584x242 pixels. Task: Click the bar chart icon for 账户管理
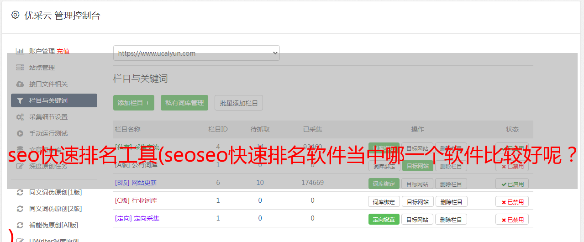tap(20, 51)
